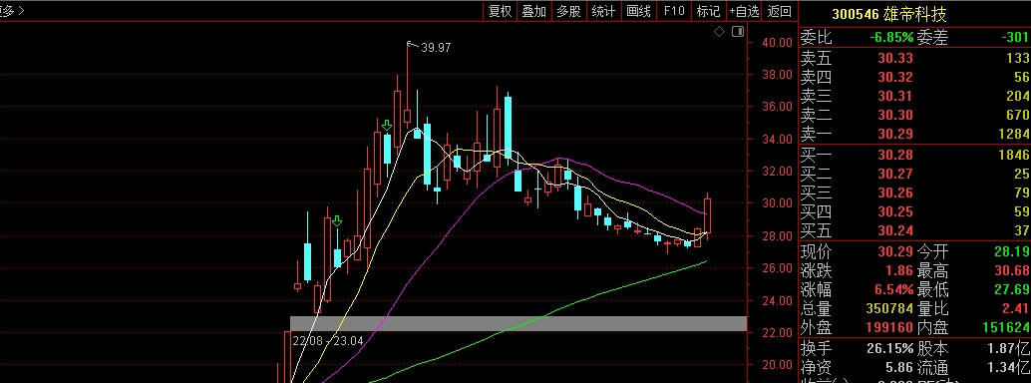
Task: Select the 叠加 overlay option
Action: click(x=533, y=11)
